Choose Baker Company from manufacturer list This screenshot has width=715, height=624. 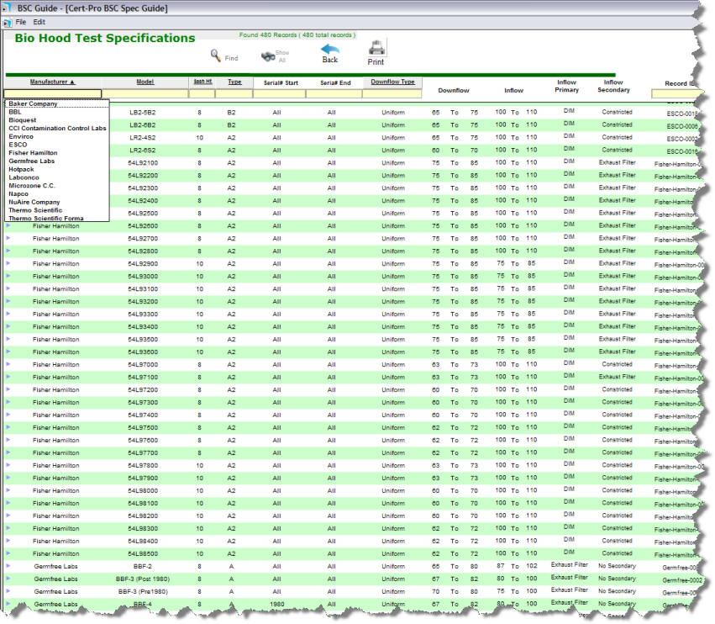(33, 103)
